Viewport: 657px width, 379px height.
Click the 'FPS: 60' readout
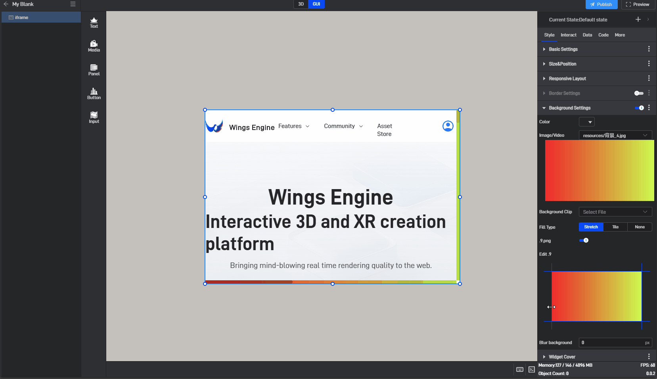pyautogui.click(x=647, y=365)
